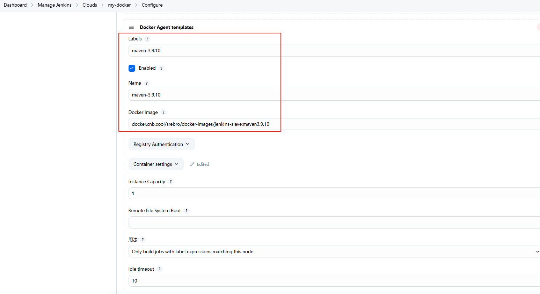Viewport: 540px width, 294px height.
Task: Return to my-docker cloud page
Action: coord(119,5)
